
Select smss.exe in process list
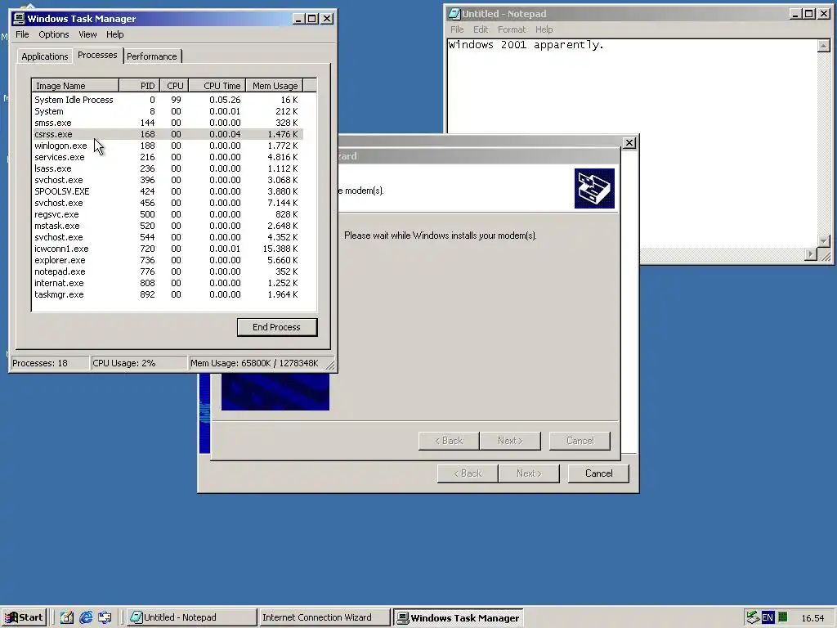click(168, 123)
